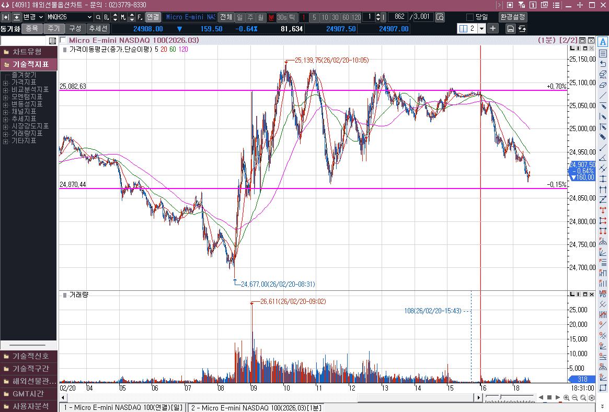
Task: Expand the 거래량지표 tree node
Action: [x=6, y=134]
